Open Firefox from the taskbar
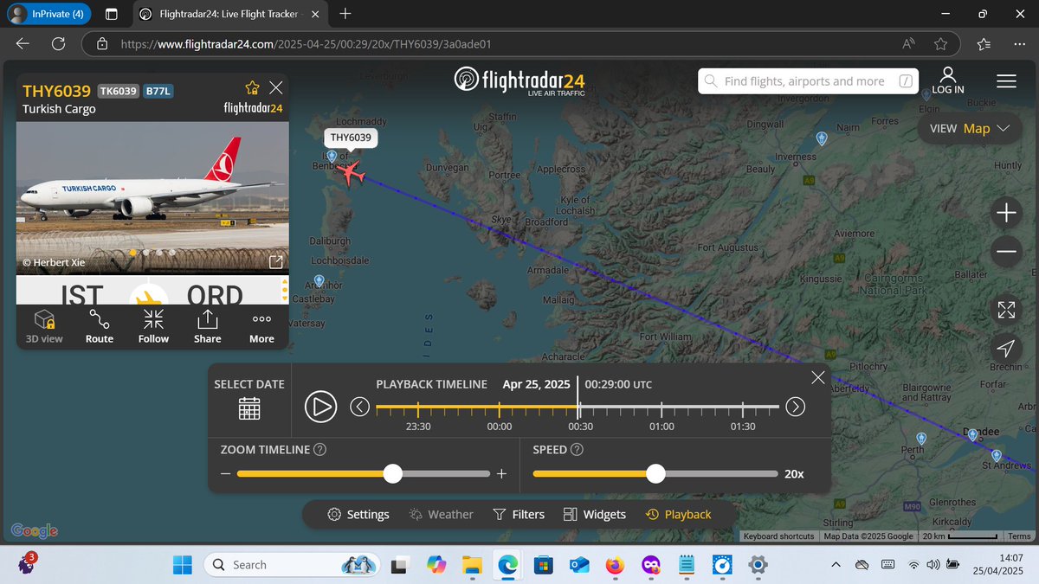Viewport: 1039px width, 584px height. point(614,565)
